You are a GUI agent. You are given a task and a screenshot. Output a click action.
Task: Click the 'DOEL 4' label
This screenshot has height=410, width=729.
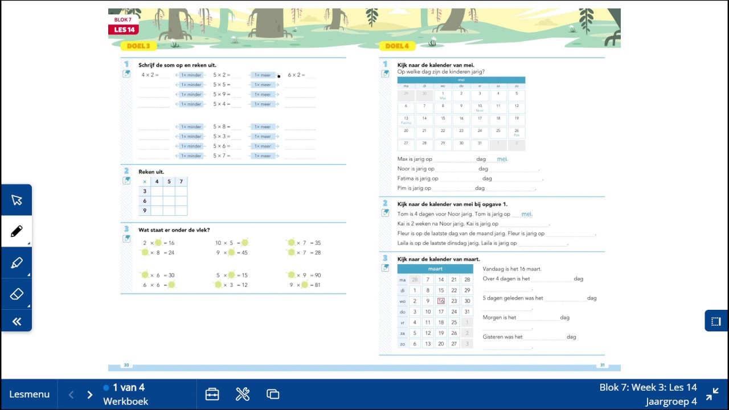(x=397, y=46)
